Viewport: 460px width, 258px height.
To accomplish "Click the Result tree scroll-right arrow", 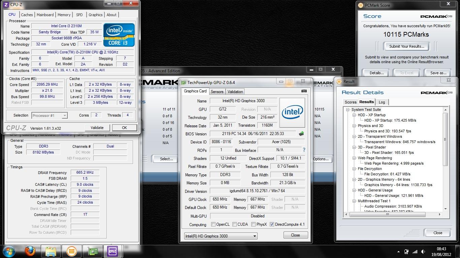I will [x=439, y=214].
